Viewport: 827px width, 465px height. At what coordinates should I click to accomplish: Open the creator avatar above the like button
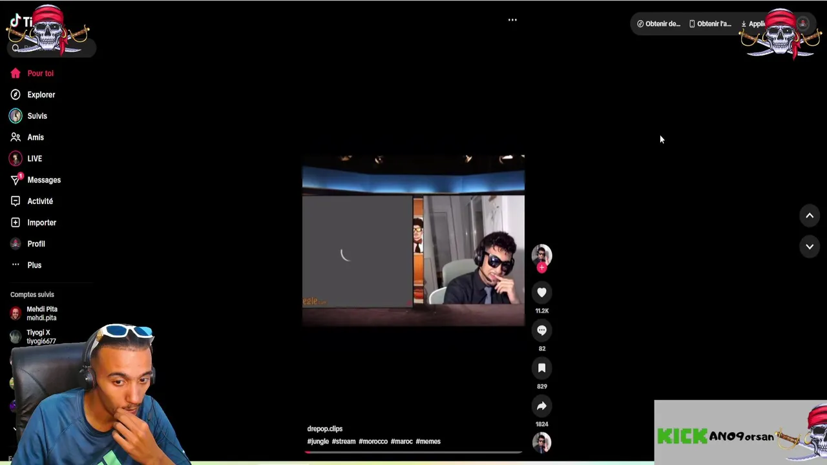coord(541,254)
